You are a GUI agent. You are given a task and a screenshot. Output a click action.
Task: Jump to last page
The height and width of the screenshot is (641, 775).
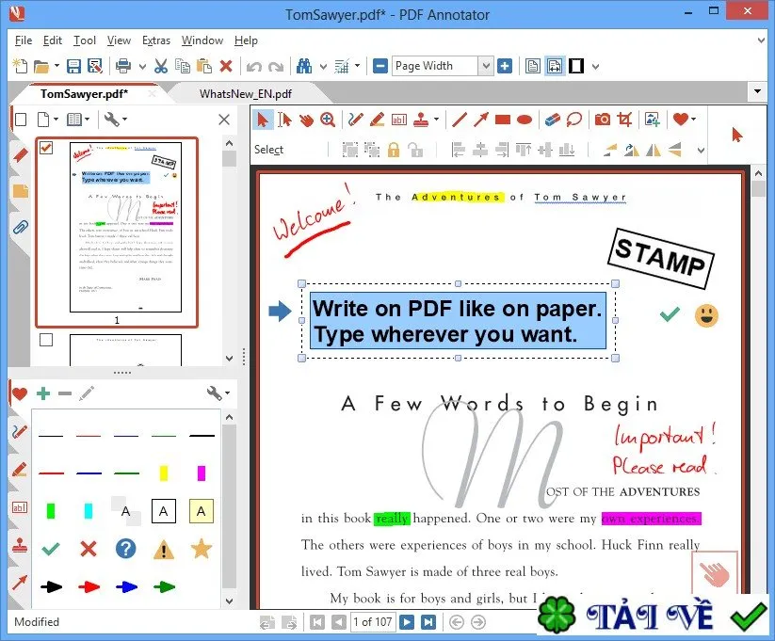tap(428, 622)
